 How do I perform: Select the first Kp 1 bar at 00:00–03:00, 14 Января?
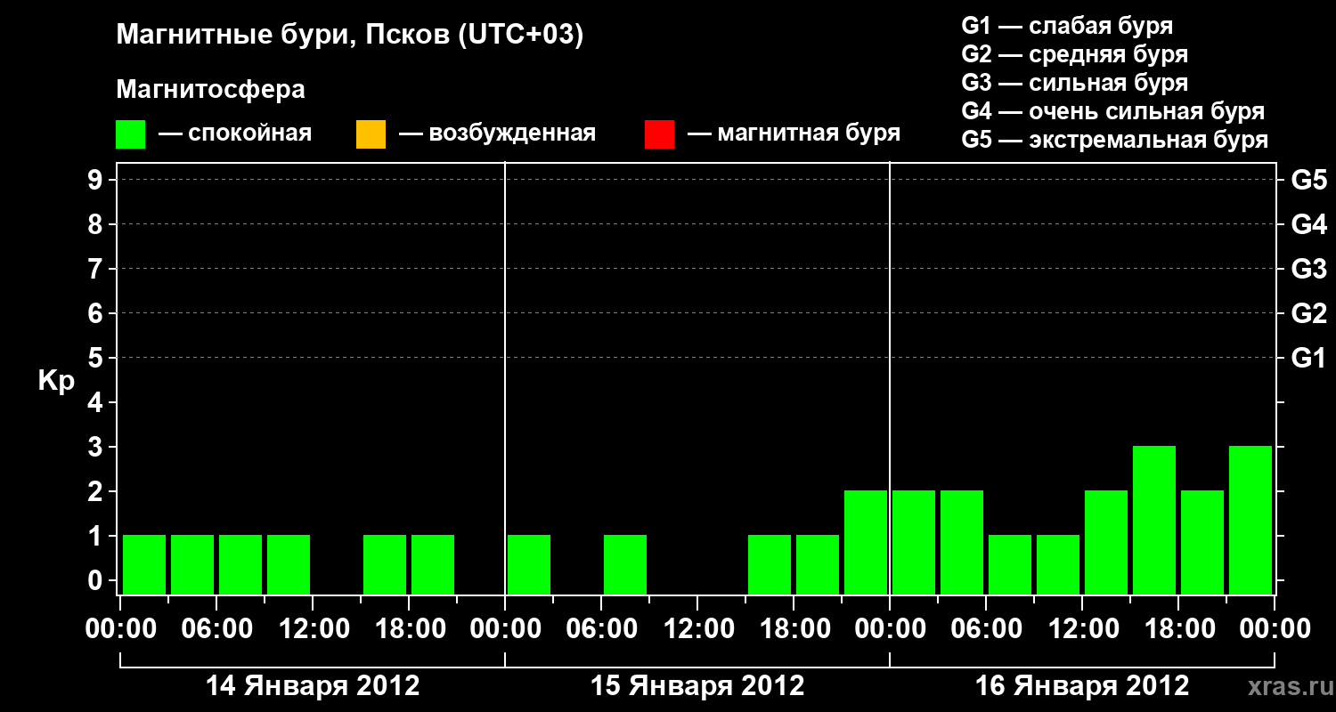(x=144, y=564)
